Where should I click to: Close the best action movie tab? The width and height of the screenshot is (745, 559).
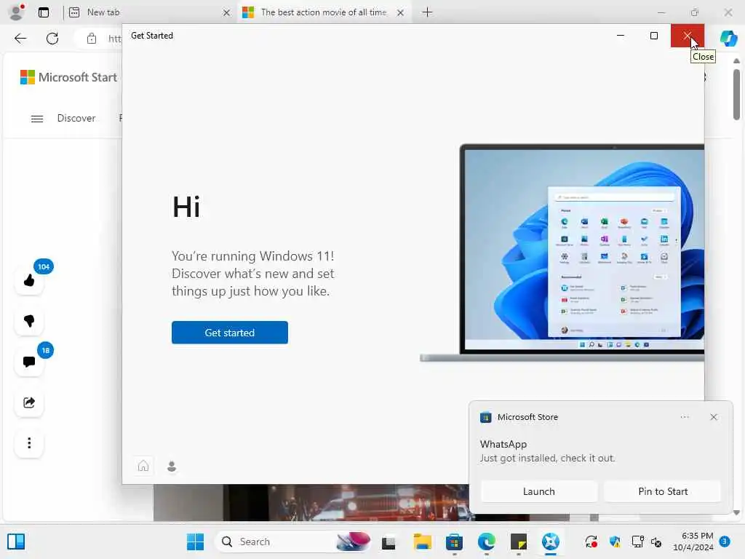click(401, 13)
